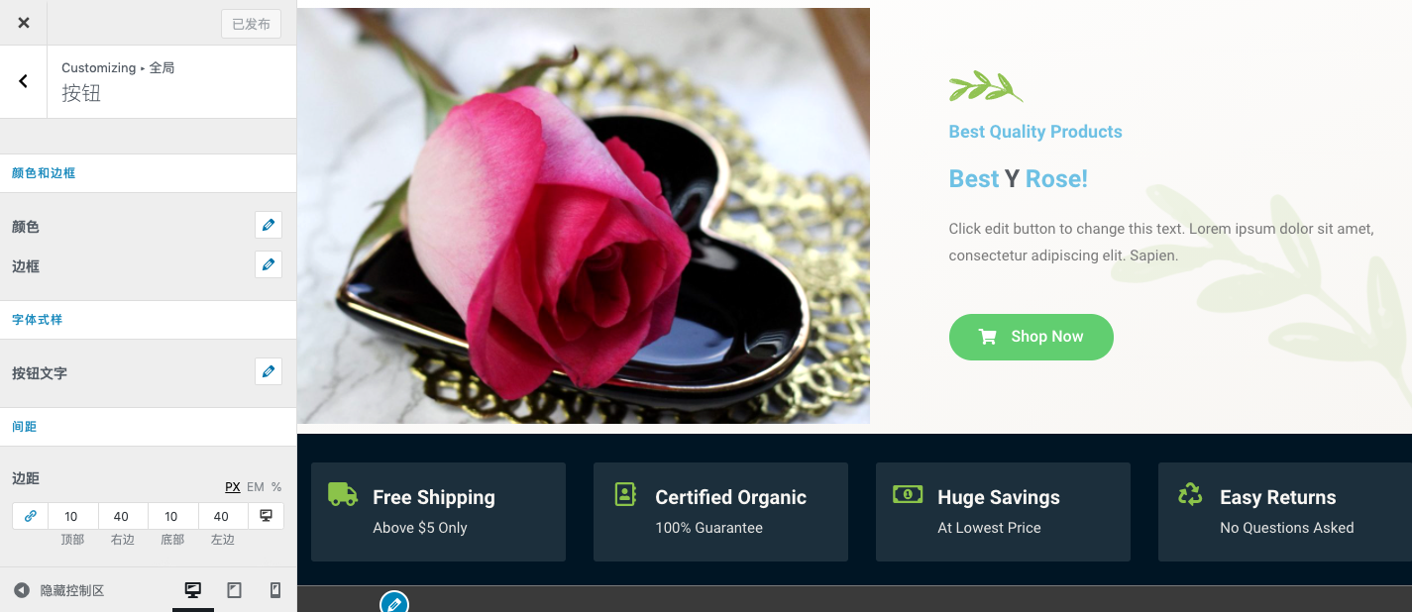Go back using the left chevron arrow
The image size is (1412, 612).
click(24, 81)
